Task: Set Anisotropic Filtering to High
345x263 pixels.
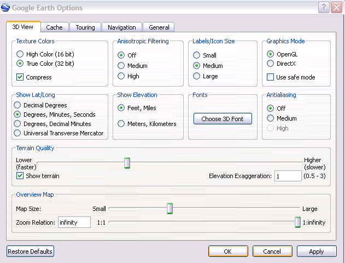Action: pyautogui.click(x=121, y=76)
